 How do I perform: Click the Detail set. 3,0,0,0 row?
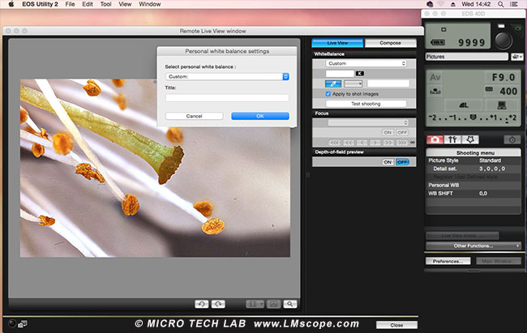pyautogui.click(x=473, y=169)
